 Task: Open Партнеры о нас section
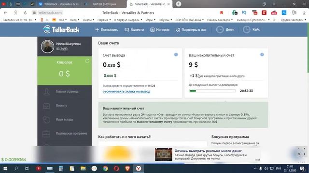coord(191,30)
